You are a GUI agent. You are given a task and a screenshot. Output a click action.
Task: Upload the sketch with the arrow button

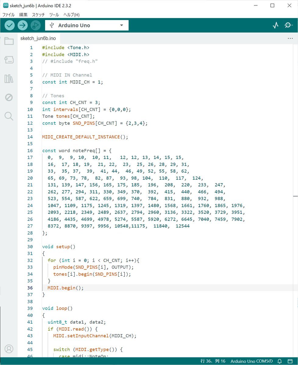(23, 25)
